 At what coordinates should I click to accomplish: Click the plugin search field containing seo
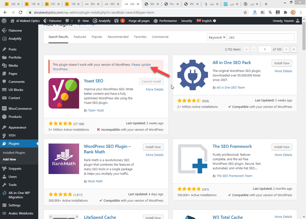click(261, 37)
